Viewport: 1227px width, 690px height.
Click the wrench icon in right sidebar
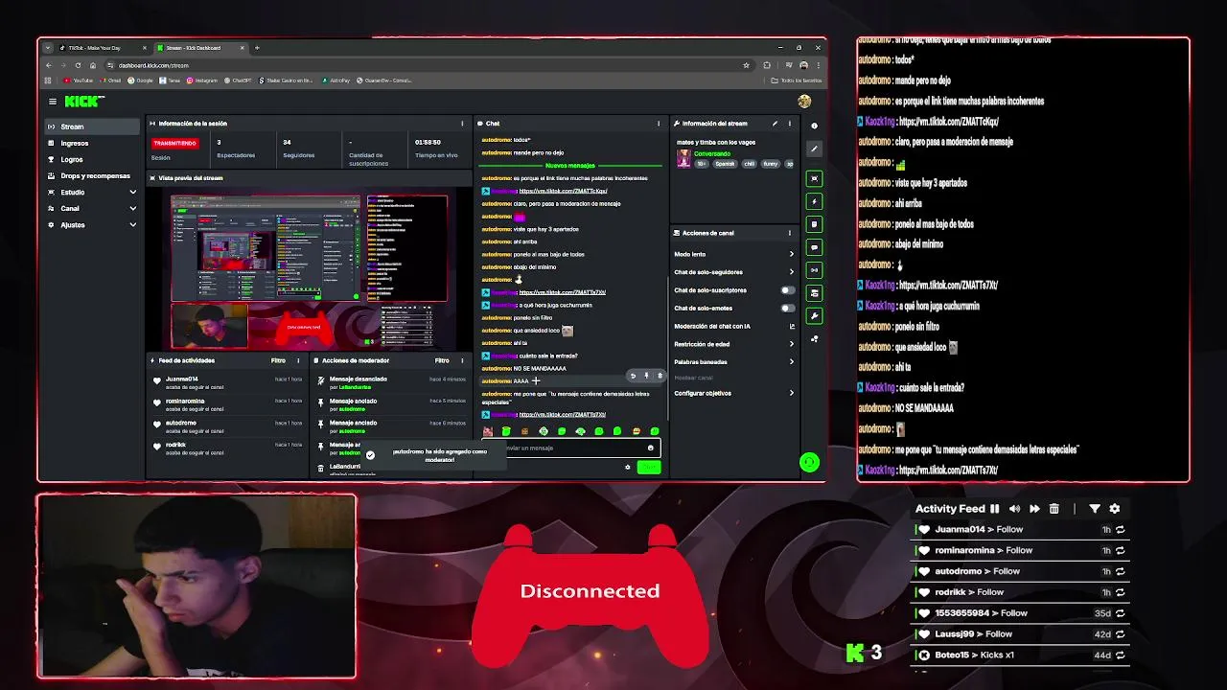pos(814,315)
